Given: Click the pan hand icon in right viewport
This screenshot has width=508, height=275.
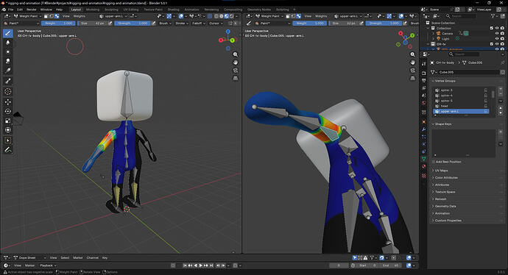Looking at the screenshot, I should 412,62.
